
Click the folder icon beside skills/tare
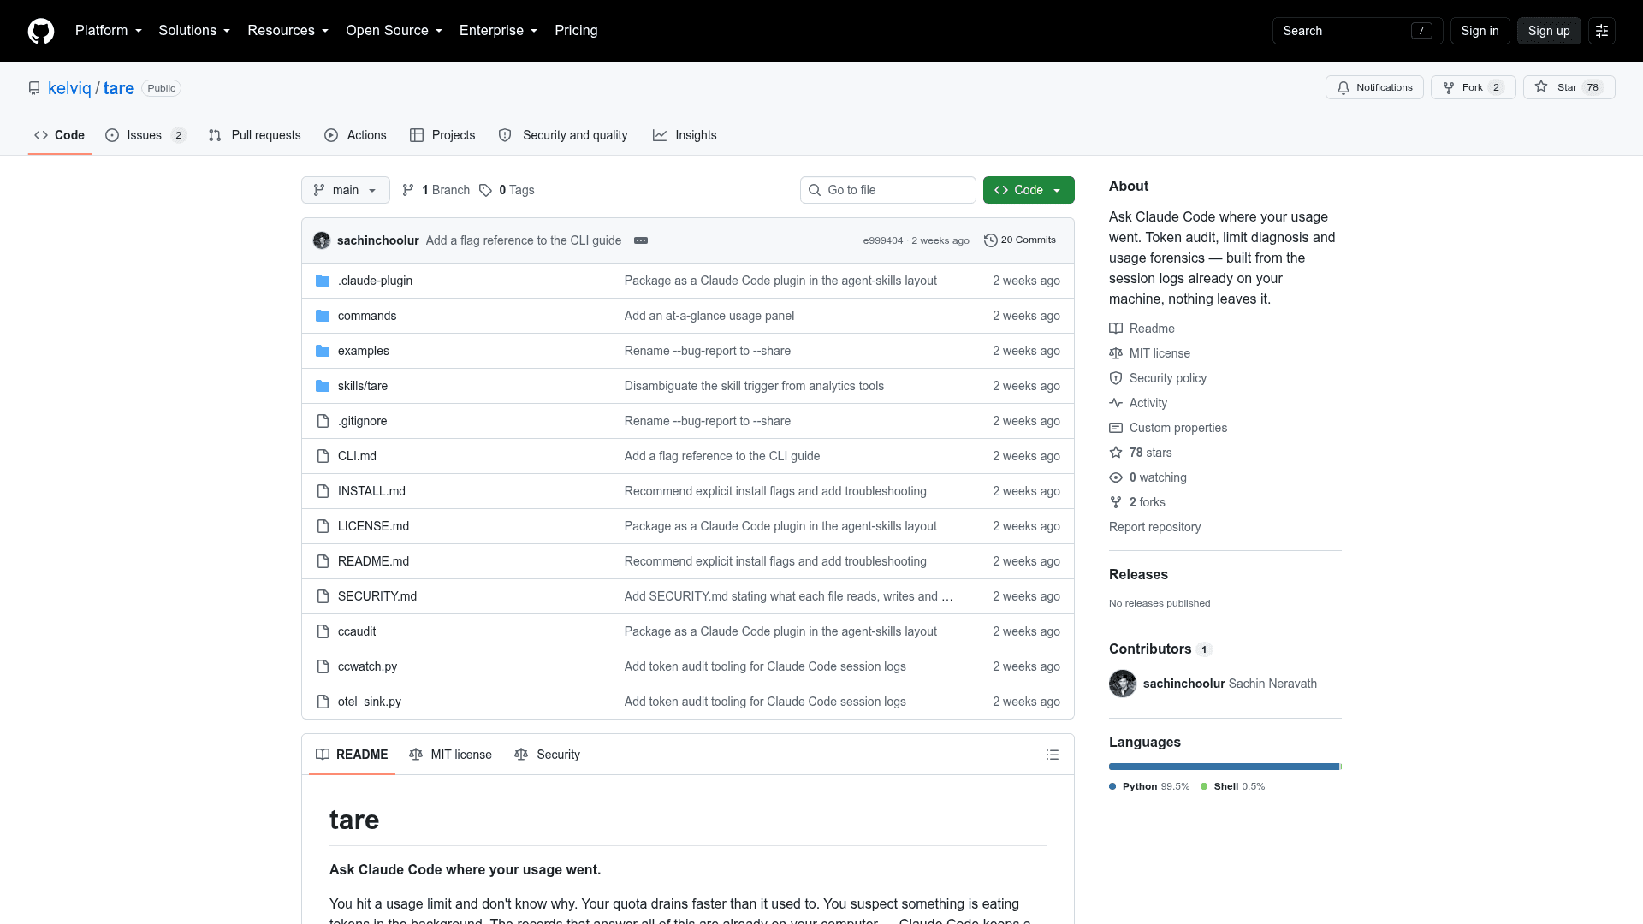[x=323, y=386]
